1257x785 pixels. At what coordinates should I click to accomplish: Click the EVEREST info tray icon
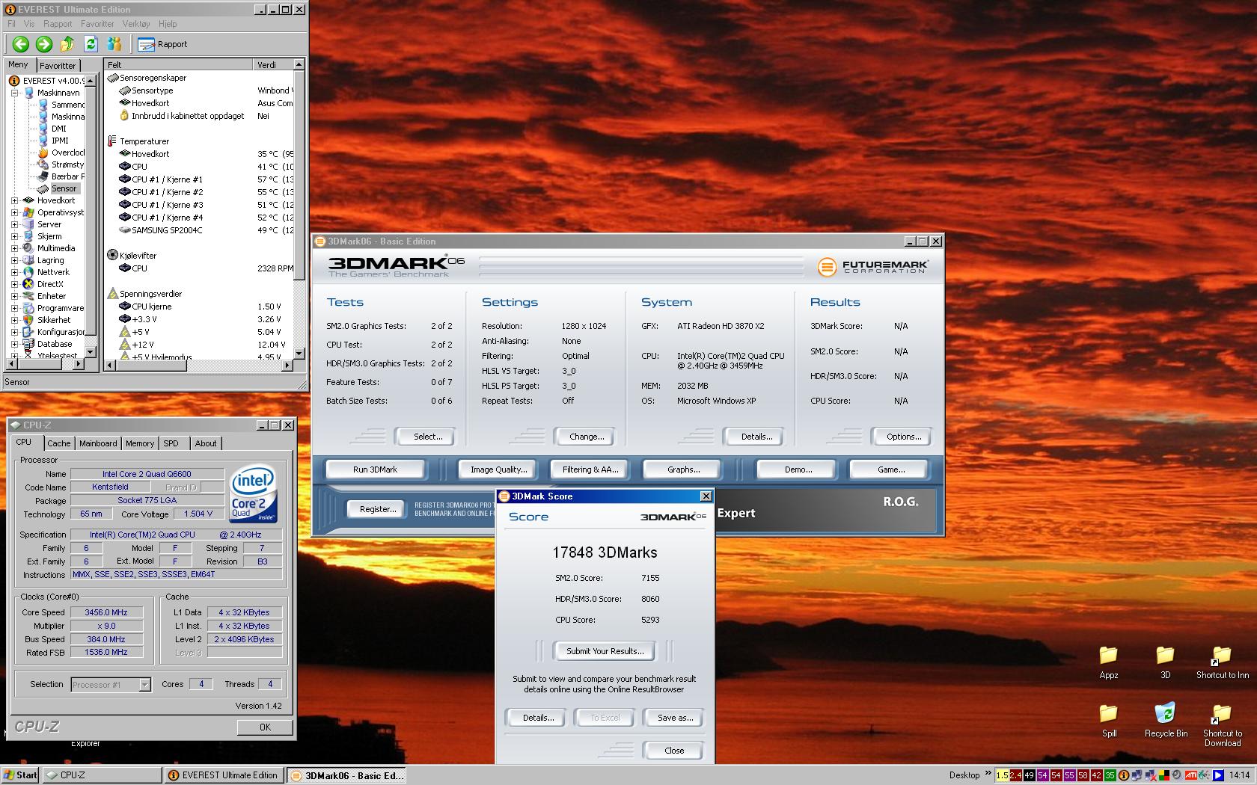pyautogui.click(x=1123, y=775)
